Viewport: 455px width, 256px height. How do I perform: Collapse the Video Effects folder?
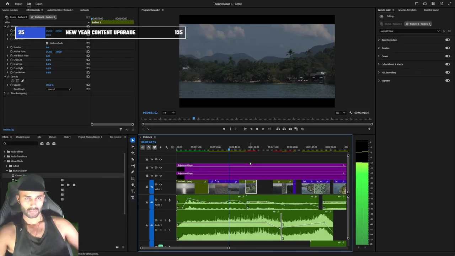coord(5,161)
